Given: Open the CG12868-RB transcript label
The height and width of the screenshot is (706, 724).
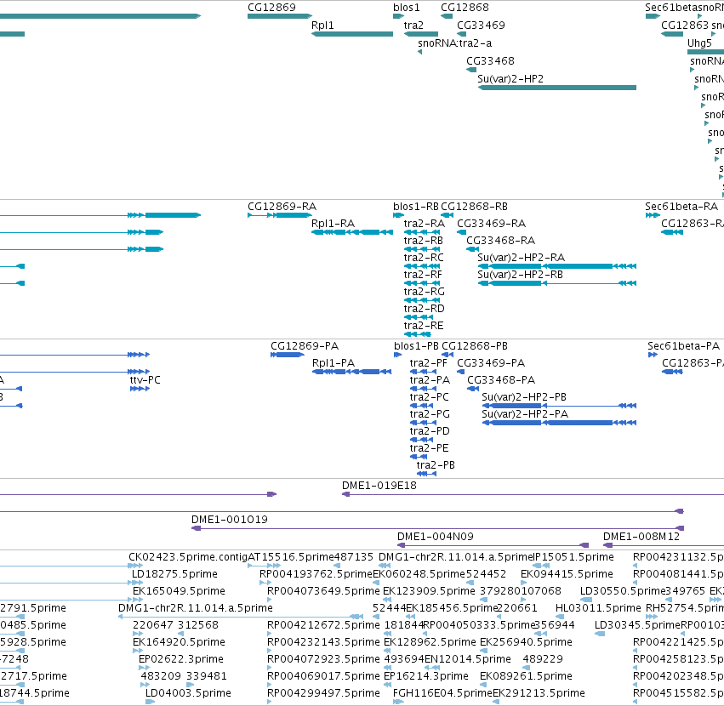Looking at the screenshot, I should pyautogui.click(x=474, y=207).
